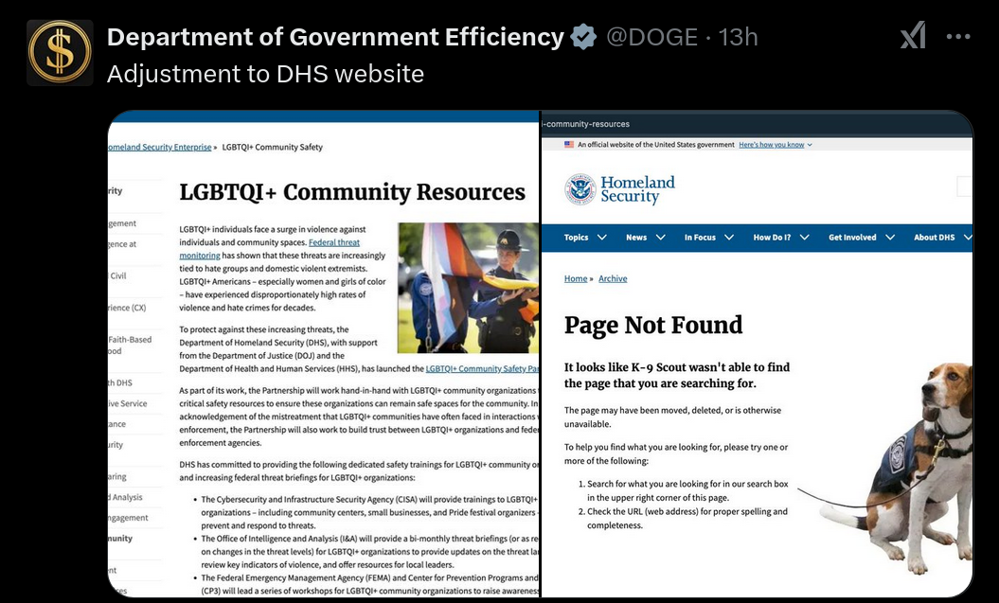The height and width of the screenshot is (603, 999).
Task: Select sidebar item ending 'Civil'
Action: pos(117,275)
